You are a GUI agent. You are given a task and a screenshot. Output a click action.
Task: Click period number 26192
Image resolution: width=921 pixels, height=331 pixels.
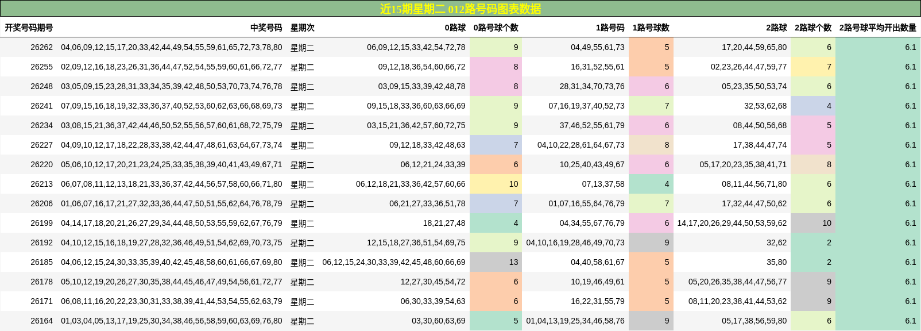41,243
